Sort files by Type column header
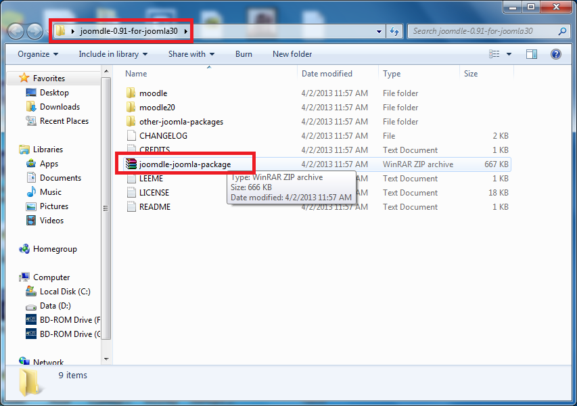This screenshot has width=577, height=406. click(x=392, y=74)
